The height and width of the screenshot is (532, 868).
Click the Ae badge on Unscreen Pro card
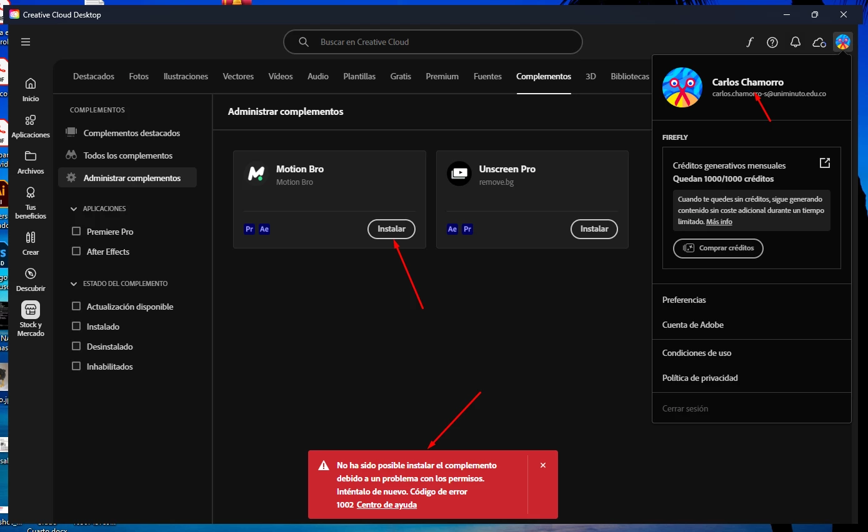coord(452,229)
